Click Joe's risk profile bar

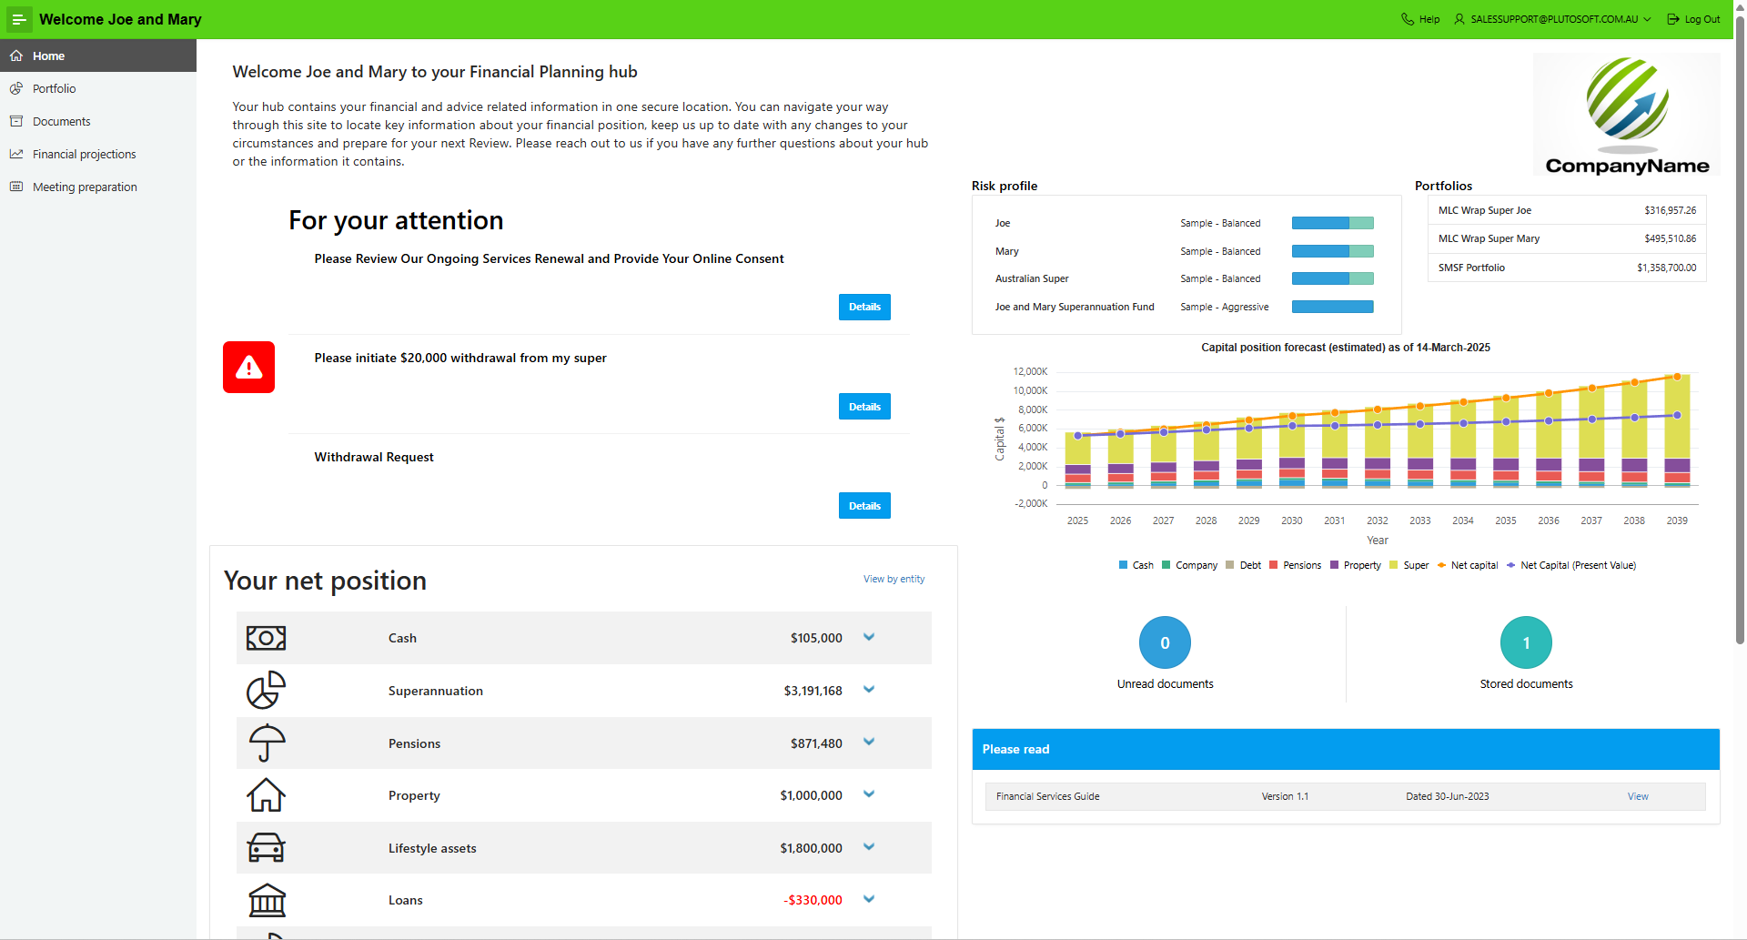tap(1332, 223)
